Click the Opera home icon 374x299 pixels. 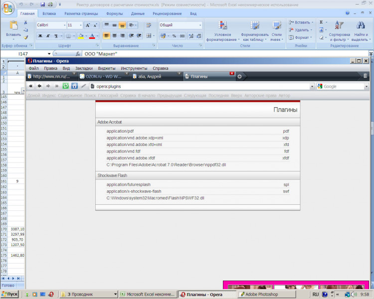tap(74, 86)
